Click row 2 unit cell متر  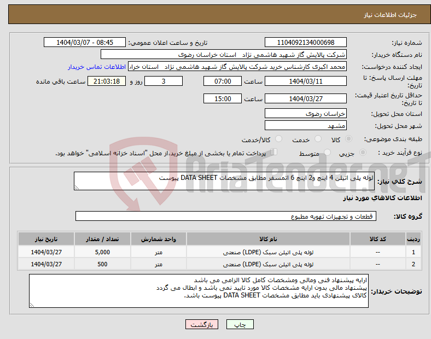tap(159, 264)
